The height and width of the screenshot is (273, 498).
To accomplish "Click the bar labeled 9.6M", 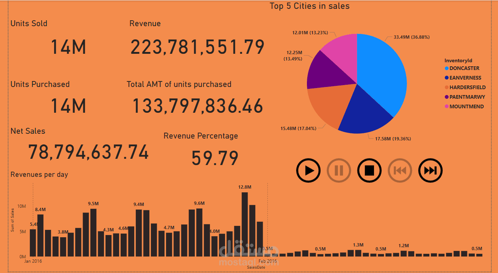I will [x=199, y=232].
